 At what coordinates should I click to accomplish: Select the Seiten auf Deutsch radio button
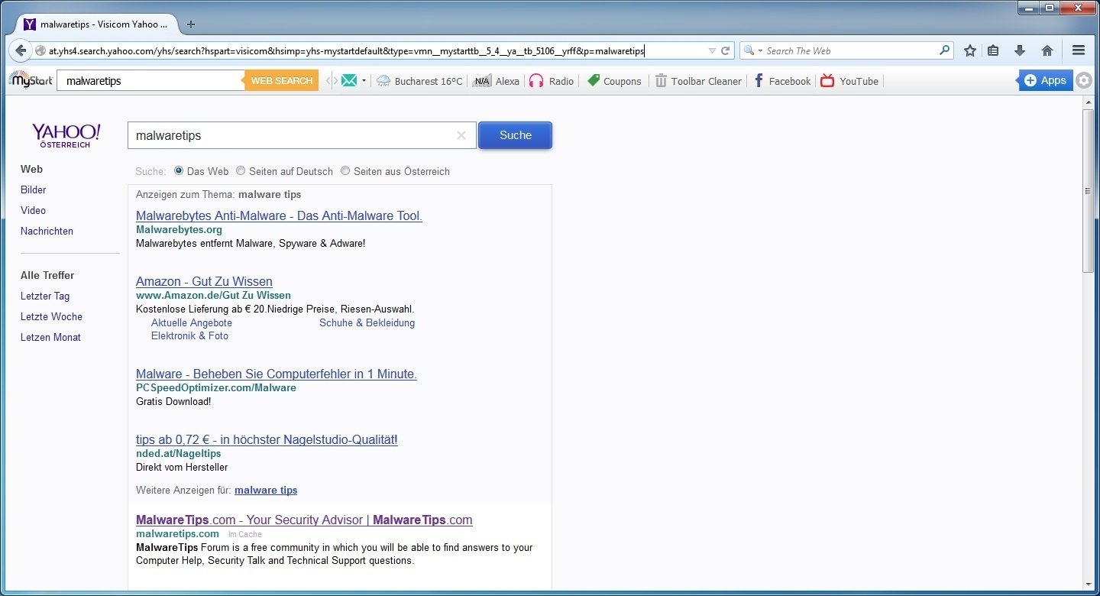pyautogui.click(x=241, y=171)
